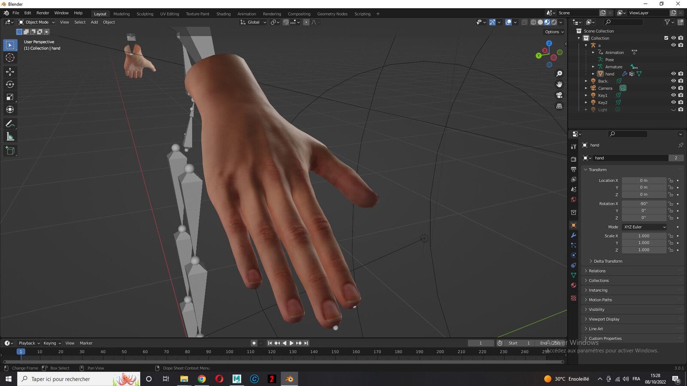Open the Output properties tab
This screenshot has height=386, width=687.
[574, 169]
